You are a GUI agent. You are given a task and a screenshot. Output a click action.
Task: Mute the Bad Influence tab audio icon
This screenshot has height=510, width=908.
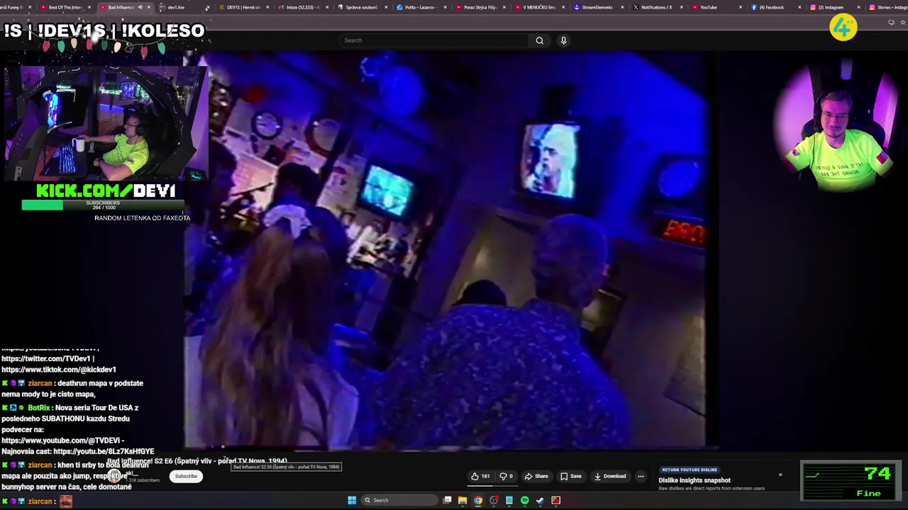(140, 7)
